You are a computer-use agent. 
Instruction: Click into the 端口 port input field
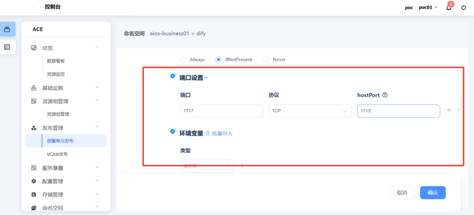[222, 111]
